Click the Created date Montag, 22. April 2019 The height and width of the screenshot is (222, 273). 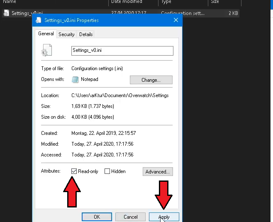point(104,133)
